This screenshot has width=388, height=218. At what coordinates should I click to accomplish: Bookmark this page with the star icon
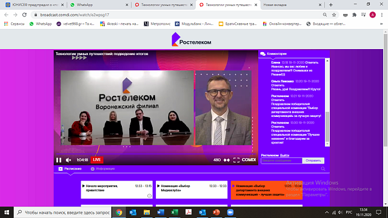click(334, 15)
